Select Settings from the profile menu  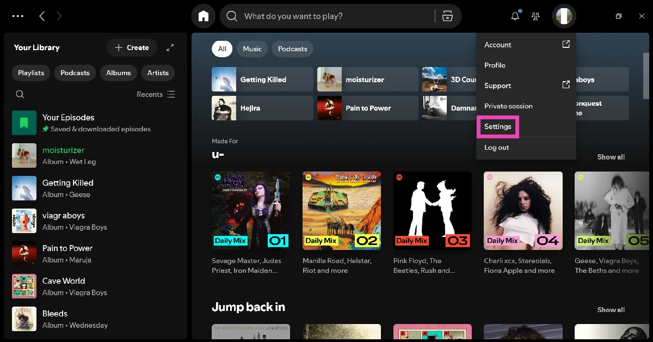(x=498, y=127)
